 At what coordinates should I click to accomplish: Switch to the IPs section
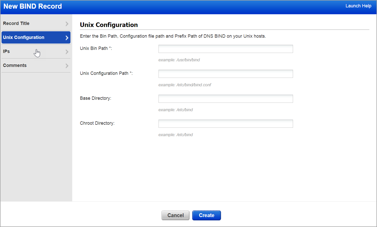pyautogui.click(x=36, y=51)
